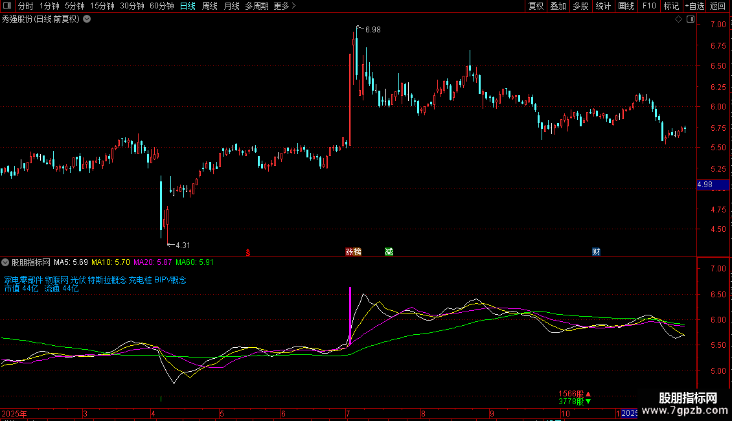732x421 pixels.
Task: Click the 4.31 low price label
Action: pyautogui.click(x=183, y=245)
